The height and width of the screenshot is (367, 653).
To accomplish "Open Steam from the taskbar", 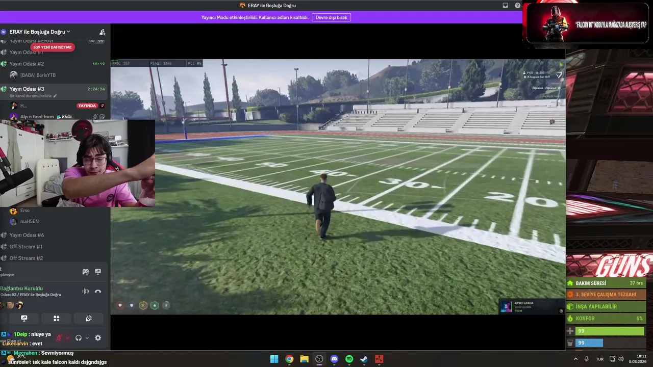I will point(364,359).
